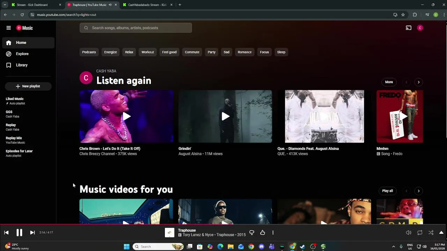Open the account avatar menu
Viewport: 447px width, 251px height.
[x=420, y=28]
